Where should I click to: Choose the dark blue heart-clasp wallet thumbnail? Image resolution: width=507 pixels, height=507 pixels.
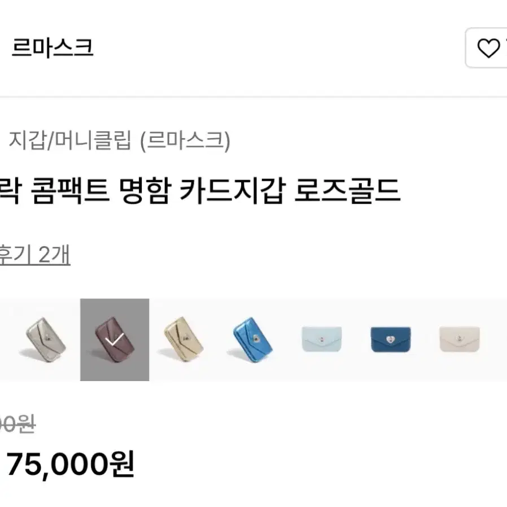pyautogui.click(x=391, y=339)
